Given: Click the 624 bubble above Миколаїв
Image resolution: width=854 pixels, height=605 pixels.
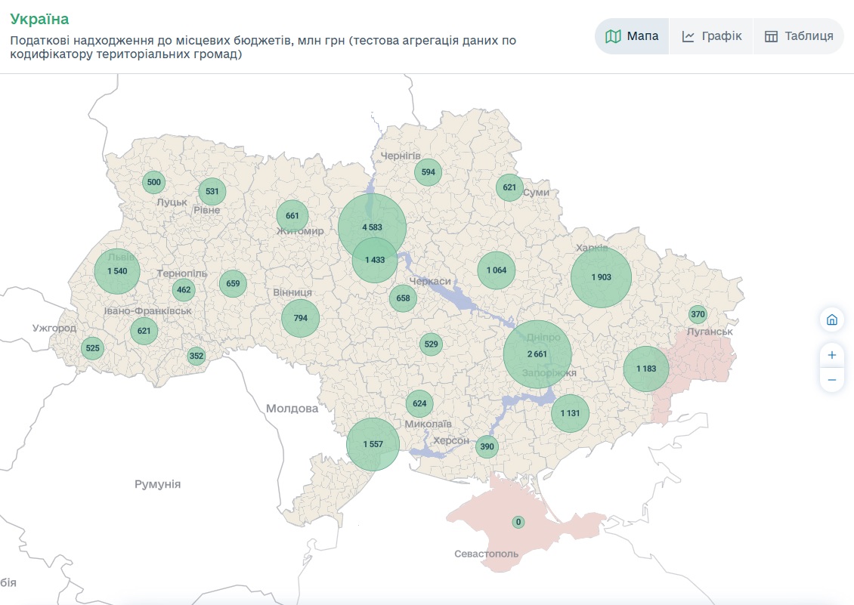Looking at the screenshot, I should pos(419,403).
